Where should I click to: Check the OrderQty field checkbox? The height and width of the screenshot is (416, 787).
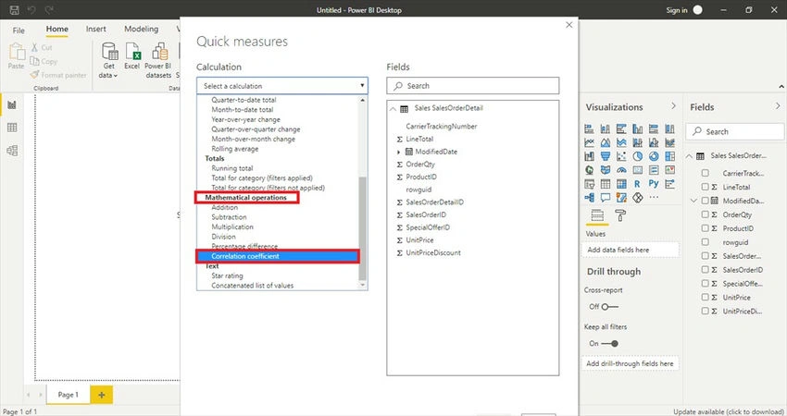706,214
